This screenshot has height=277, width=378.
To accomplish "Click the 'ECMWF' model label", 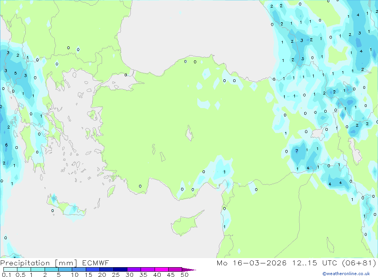I will coord(96,263).
